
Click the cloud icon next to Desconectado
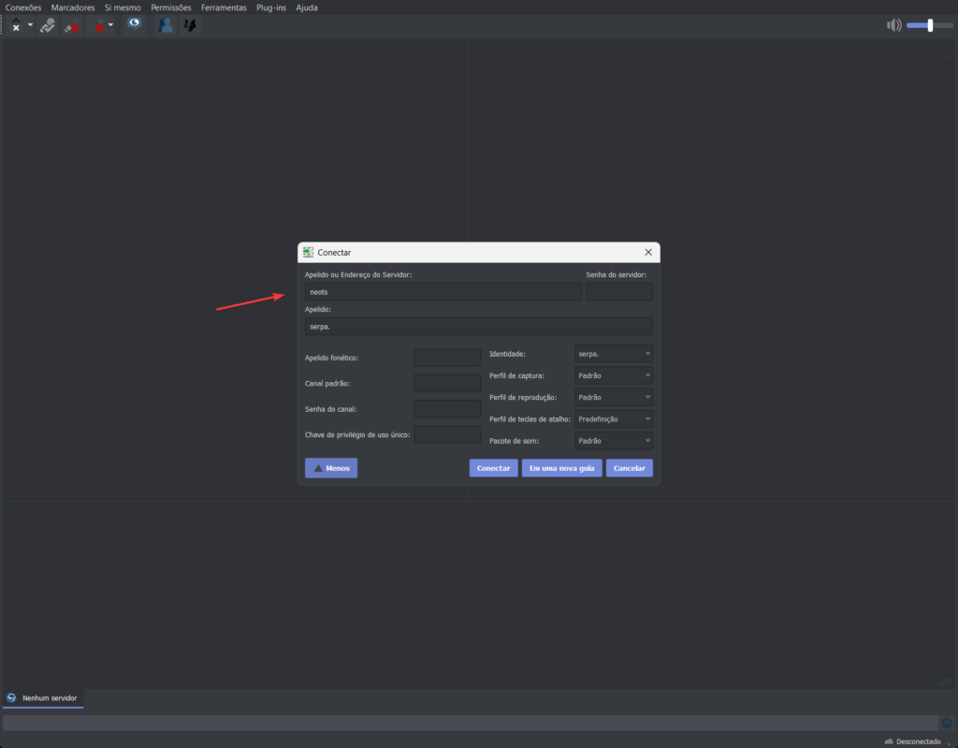889,741
